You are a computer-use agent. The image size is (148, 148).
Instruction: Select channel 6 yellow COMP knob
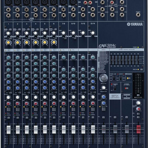[54, 43]
